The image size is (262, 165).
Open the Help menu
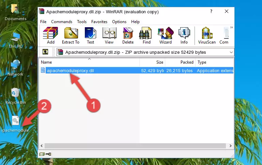point(135,22)
